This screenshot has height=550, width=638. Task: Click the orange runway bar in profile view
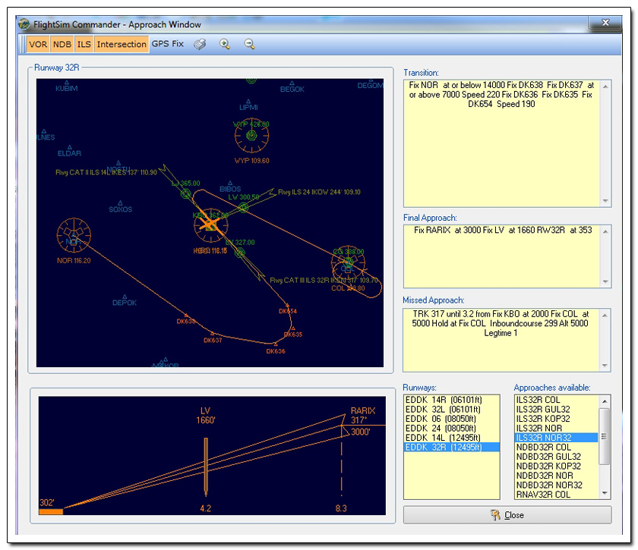coord(51,511)
